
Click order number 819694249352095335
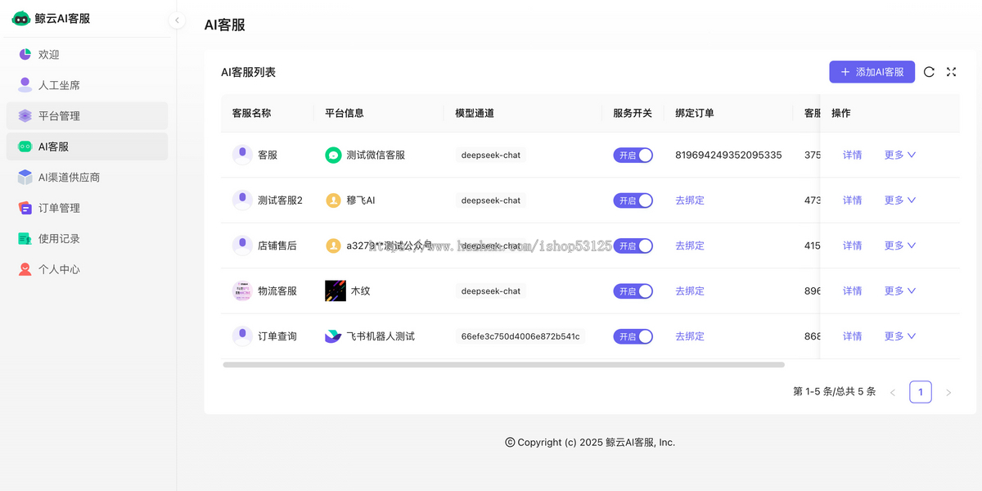(x=728, y=155)
